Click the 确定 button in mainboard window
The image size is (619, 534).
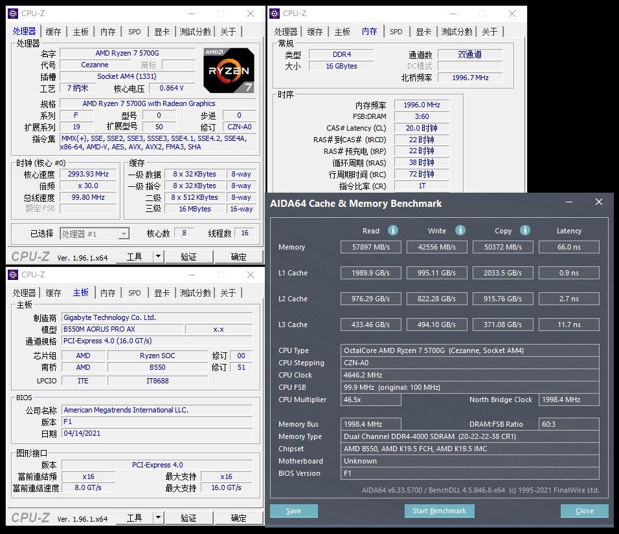238,518
